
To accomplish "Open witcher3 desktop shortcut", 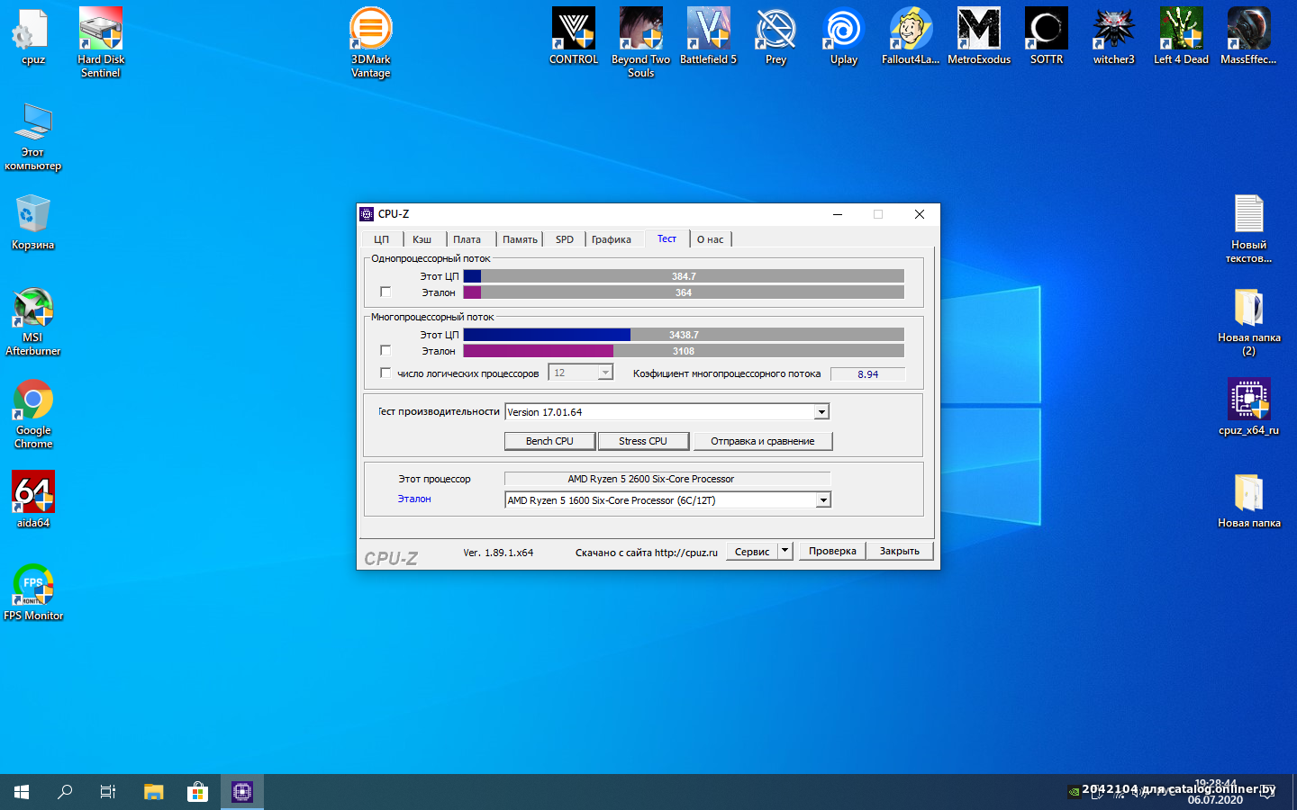I will [1114, 38].
